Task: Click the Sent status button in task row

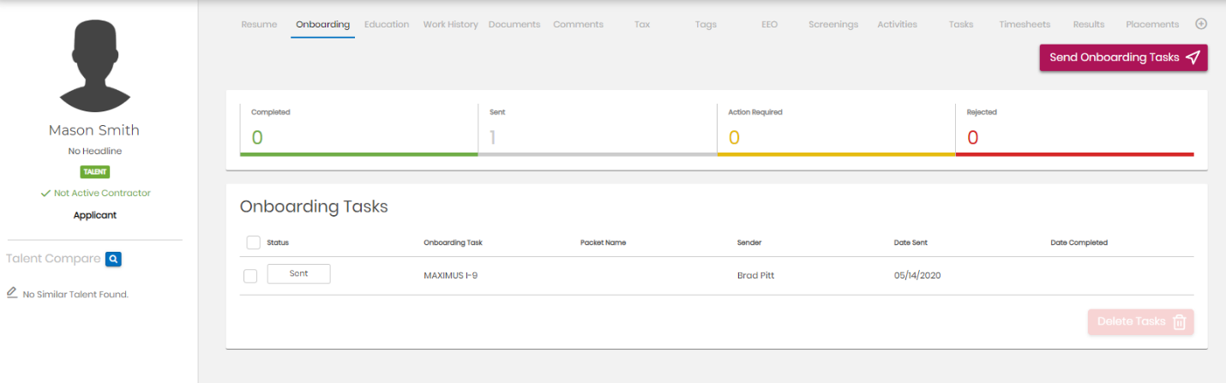Action: click(x=298, y=273)
